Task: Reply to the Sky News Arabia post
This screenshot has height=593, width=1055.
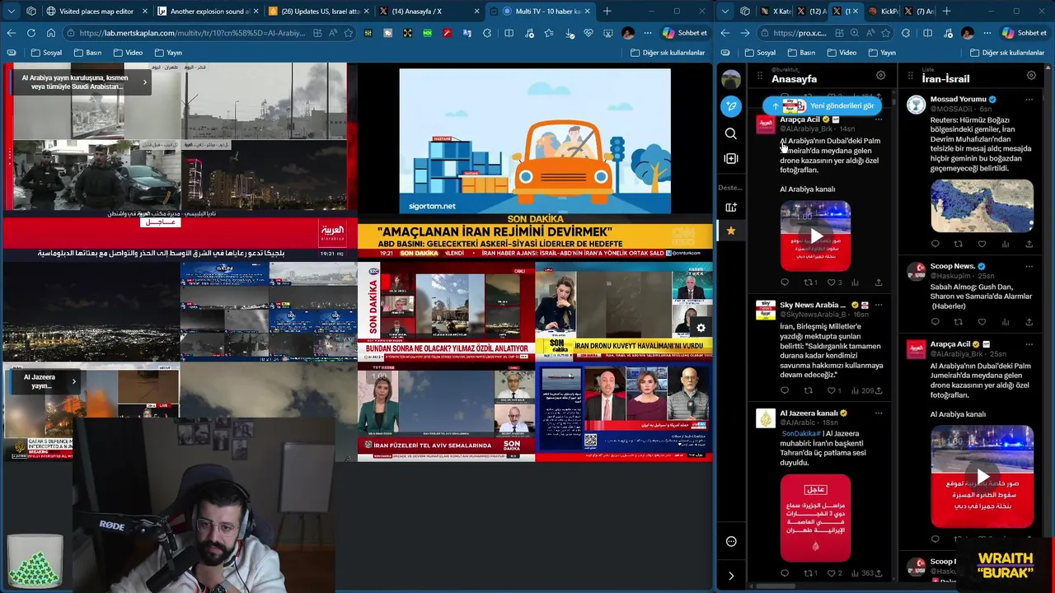Action: 785,390
